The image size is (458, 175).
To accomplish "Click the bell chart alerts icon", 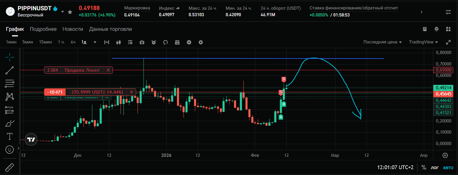I will (437, 29).
